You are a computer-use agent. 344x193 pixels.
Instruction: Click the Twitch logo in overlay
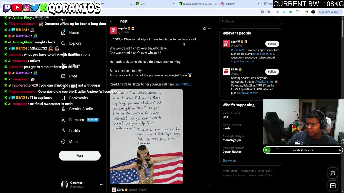coord(7,8)
